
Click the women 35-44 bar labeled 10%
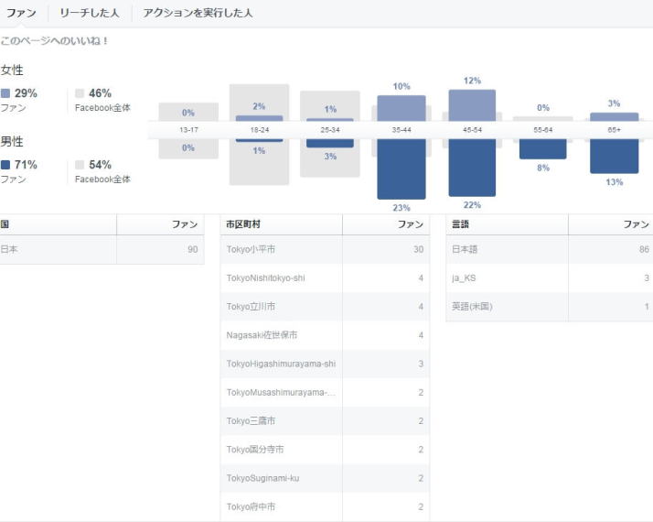pyautogui.click(x=401, y=108)
